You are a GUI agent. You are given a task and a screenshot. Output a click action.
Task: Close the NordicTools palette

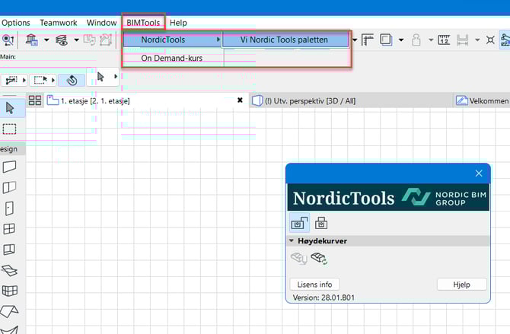[x=479, y=173]
